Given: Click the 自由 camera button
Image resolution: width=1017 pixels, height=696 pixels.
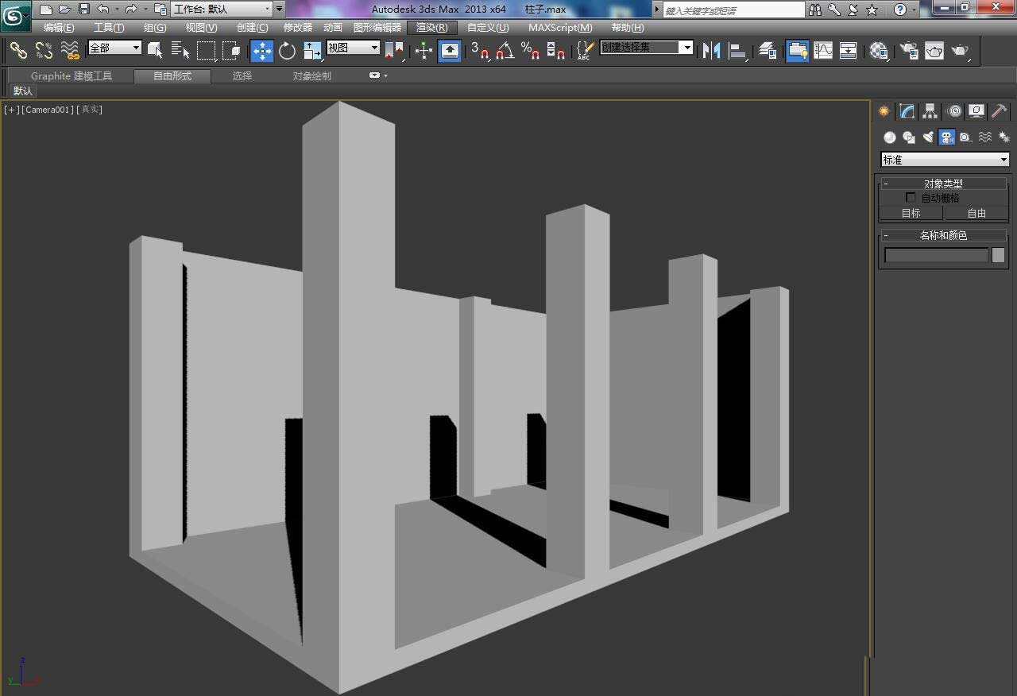Looking at the screenshot, I should point(976,213).
